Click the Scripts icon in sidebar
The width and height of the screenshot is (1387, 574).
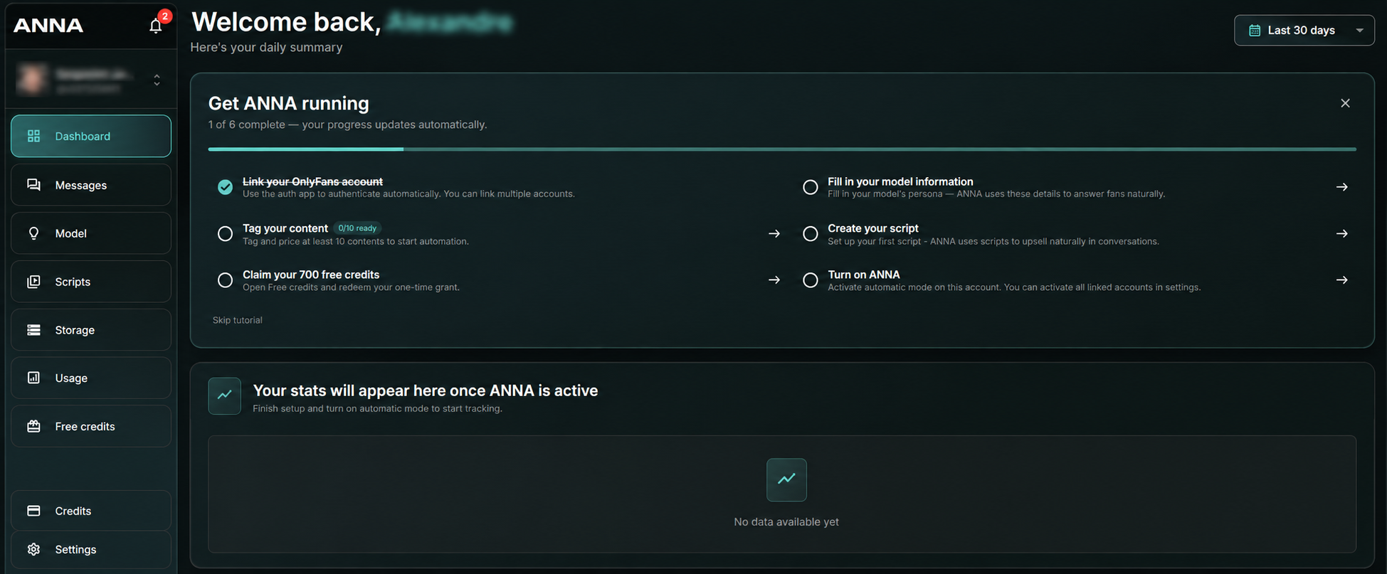click(33, 282)
